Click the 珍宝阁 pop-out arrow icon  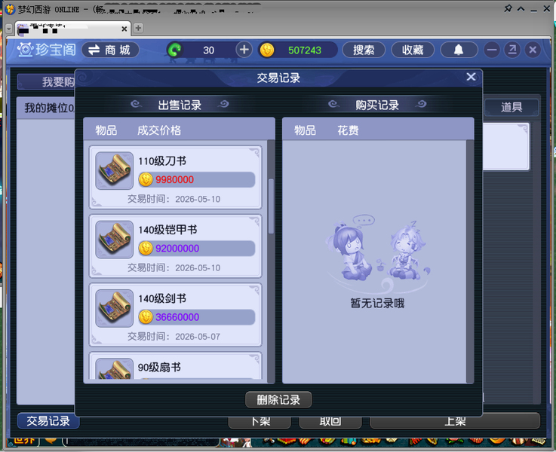point(512,50)
